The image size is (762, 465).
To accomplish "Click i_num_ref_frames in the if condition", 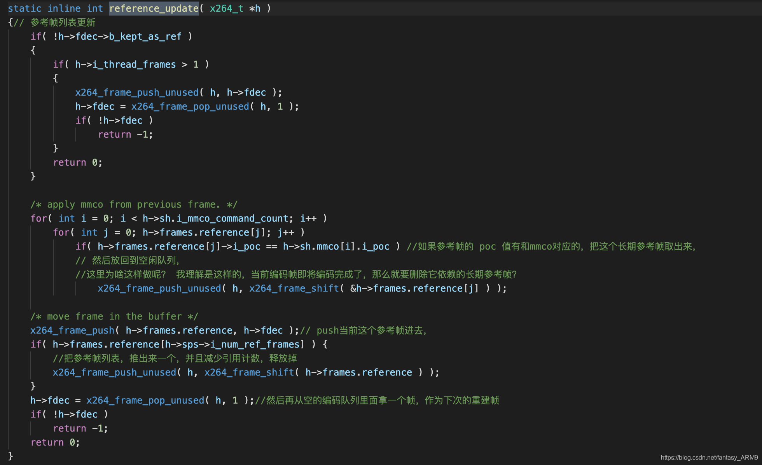I will (x=255, y=344).
